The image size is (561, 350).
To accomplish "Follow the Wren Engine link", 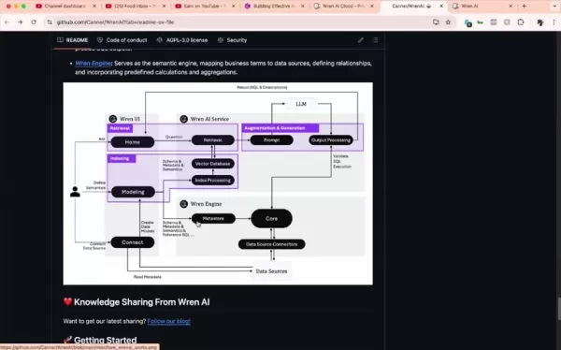I will [93, 64].
